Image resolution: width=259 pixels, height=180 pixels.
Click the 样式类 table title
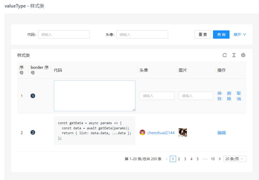(x=24, y=55)
